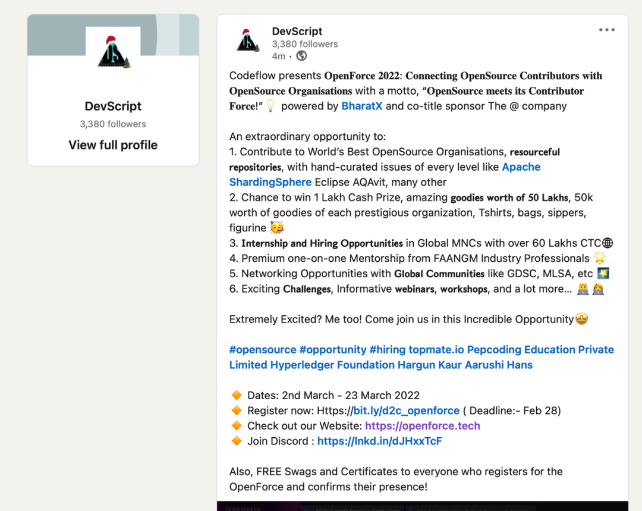Screen dimensions: 642x511
Task: Click the 4m post timestamp
Action: (278, 56)
